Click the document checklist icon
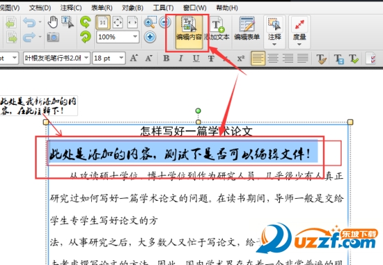This screenshot has width=383, height=265. click(371, 59)
